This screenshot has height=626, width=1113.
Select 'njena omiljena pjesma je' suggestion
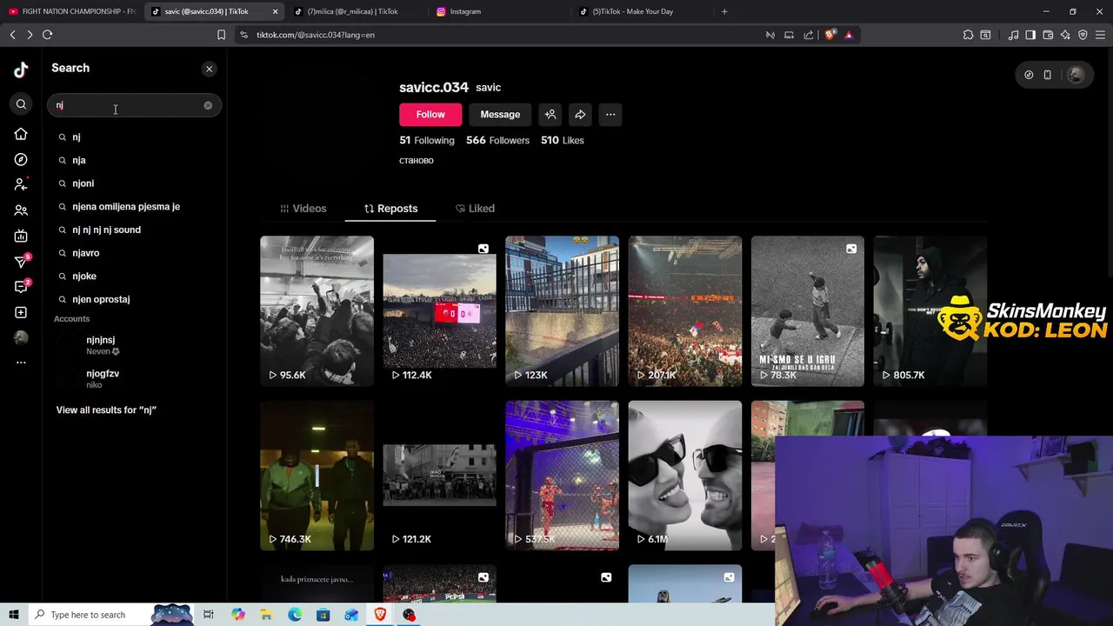click(x=133, y=207)
